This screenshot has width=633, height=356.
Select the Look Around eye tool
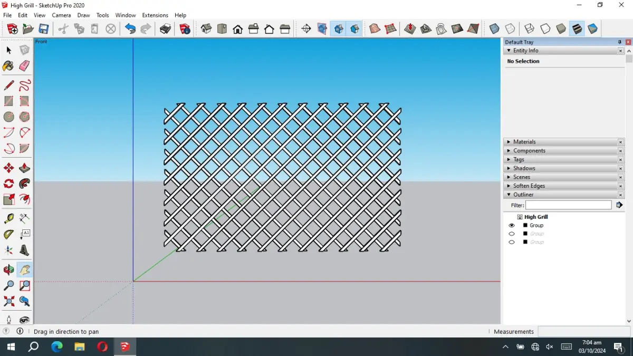tap(24, 320)
